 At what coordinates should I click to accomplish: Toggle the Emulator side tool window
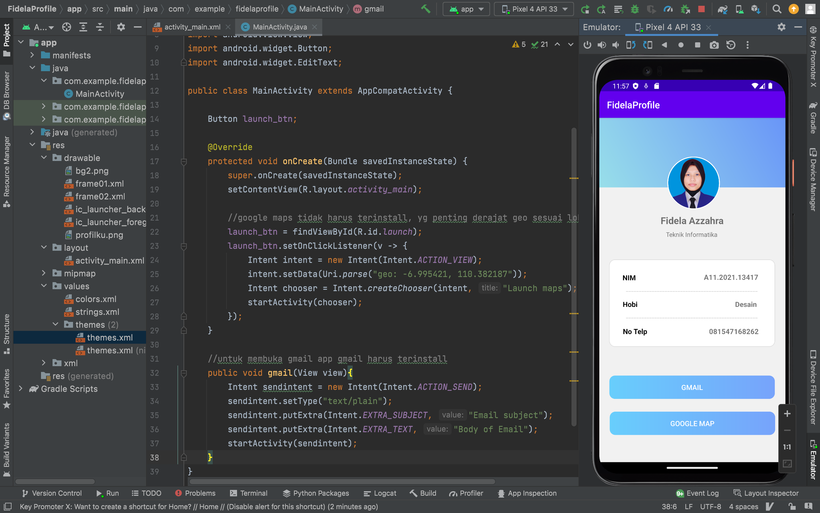(x=813, y=460)
